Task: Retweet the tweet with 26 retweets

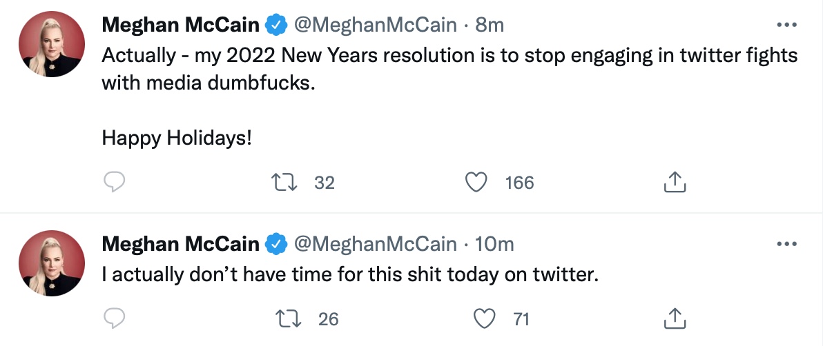Action: pos(284,318)
